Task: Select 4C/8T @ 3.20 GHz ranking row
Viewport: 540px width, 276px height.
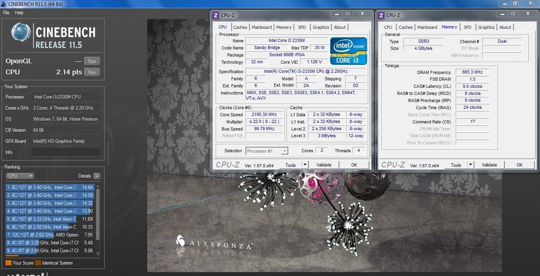Action: [49, 243]
